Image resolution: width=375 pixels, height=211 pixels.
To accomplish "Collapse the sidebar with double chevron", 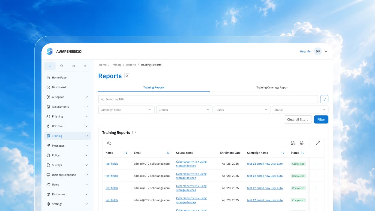I will 85,66.
